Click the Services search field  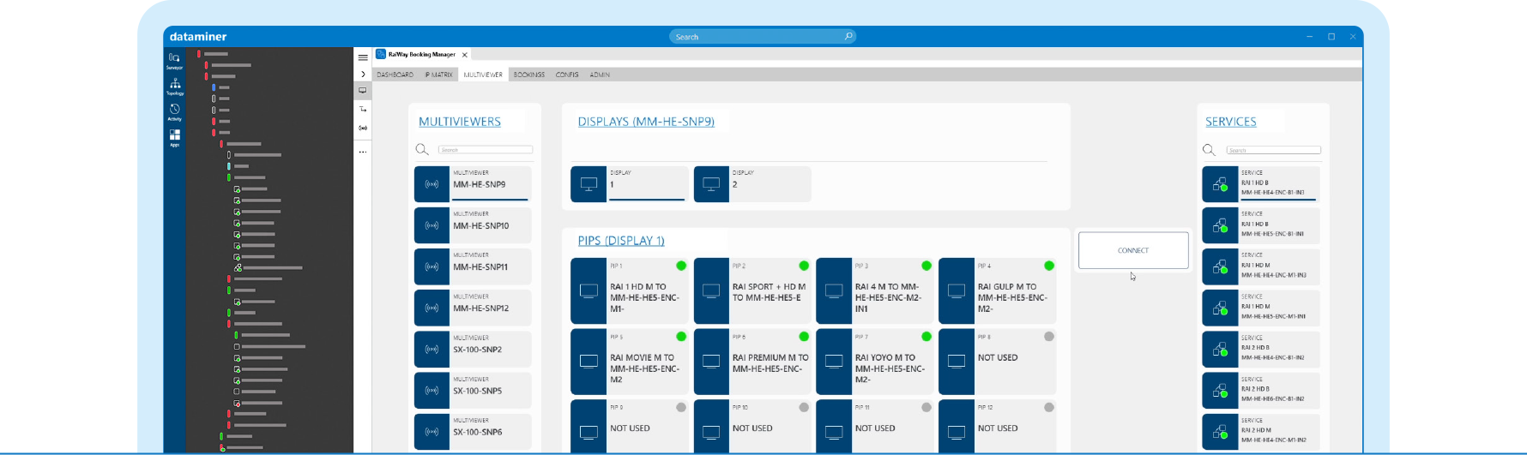[1273, 150]
